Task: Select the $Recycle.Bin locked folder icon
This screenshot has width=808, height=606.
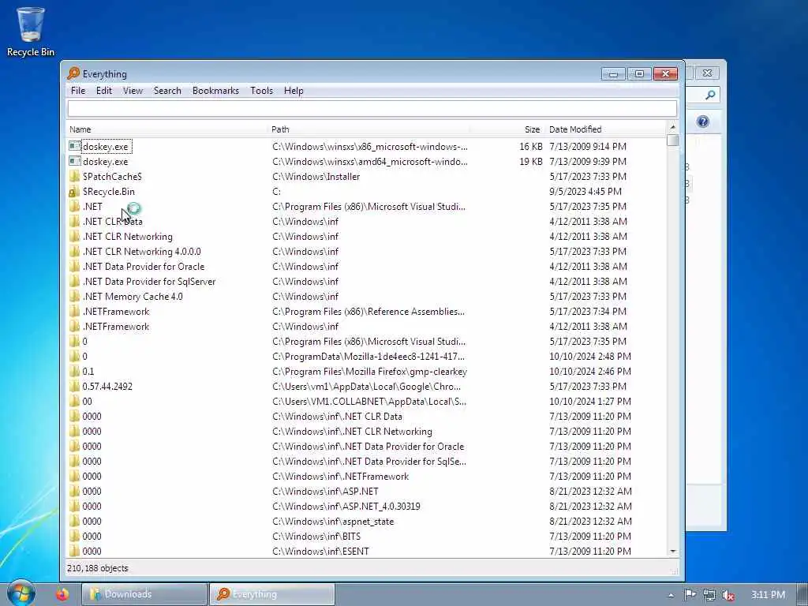Action: (75, 192)
